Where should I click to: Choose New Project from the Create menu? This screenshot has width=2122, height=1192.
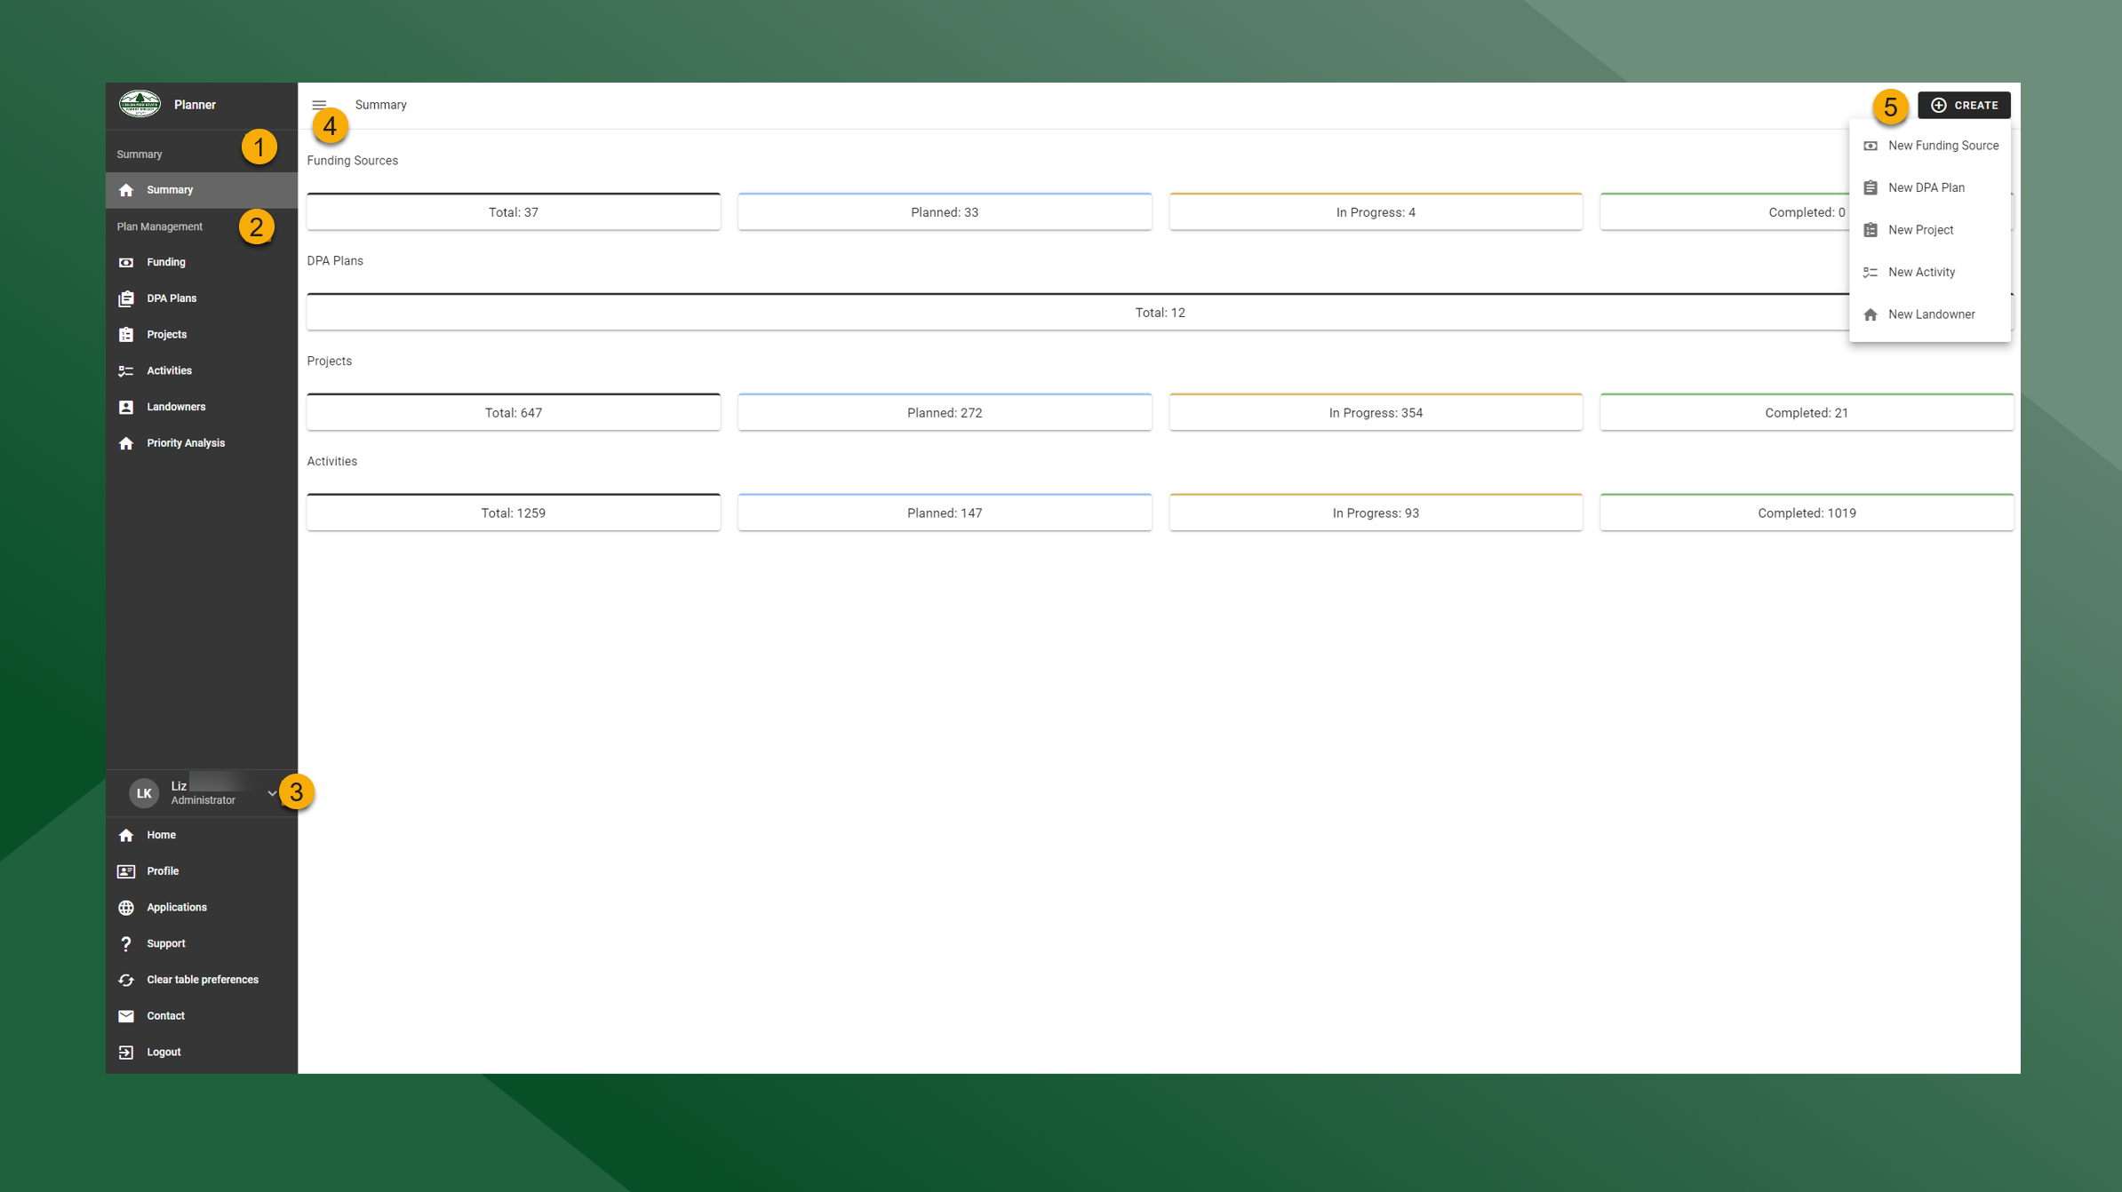pos(1921,229)
